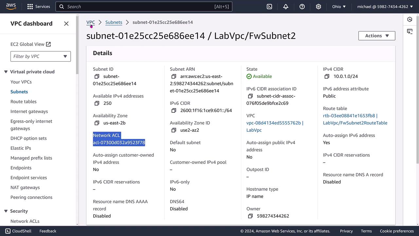Copy the Subnet ID value
This screenshot has width=419, height=236.
(x=97, y=76)
